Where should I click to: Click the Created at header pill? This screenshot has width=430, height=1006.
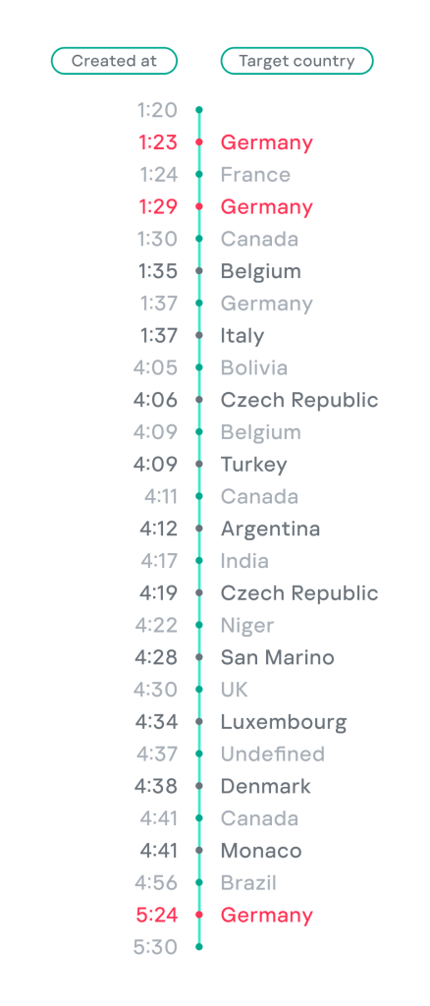click(114, 61)
